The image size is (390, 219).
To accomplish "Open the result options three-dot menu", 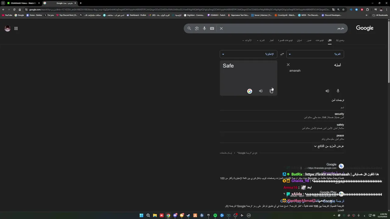I will point(301,168).
